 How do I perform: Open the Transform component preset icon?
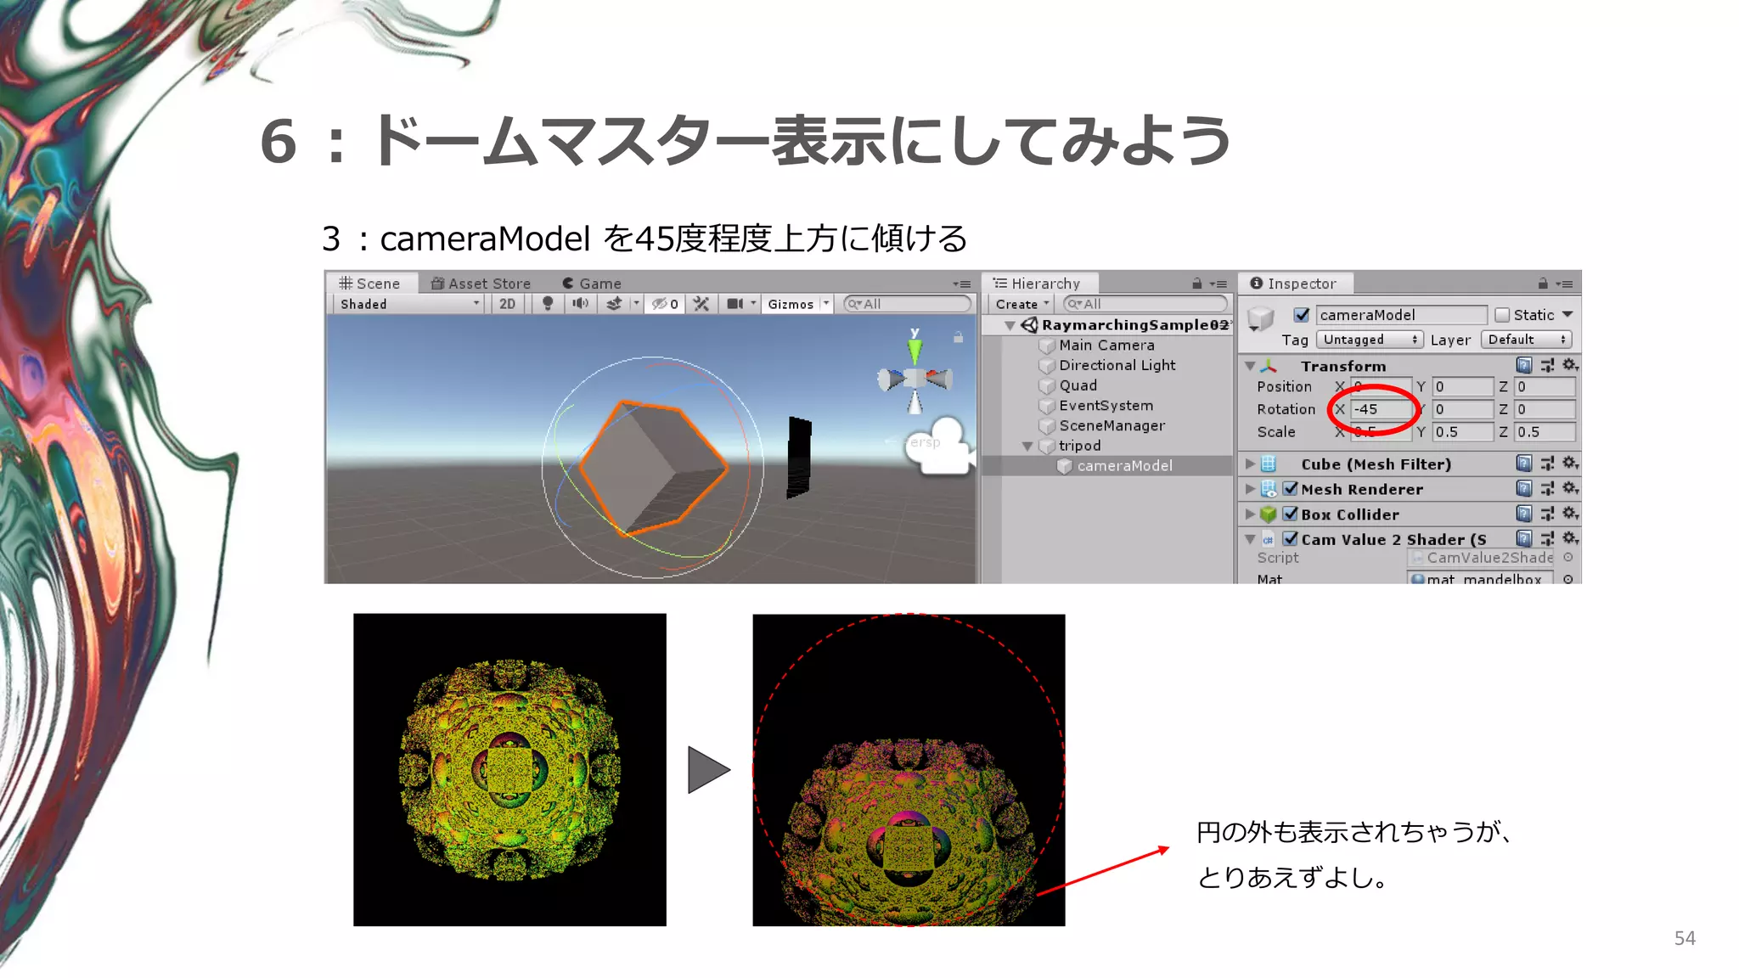tap(1547, 365)
